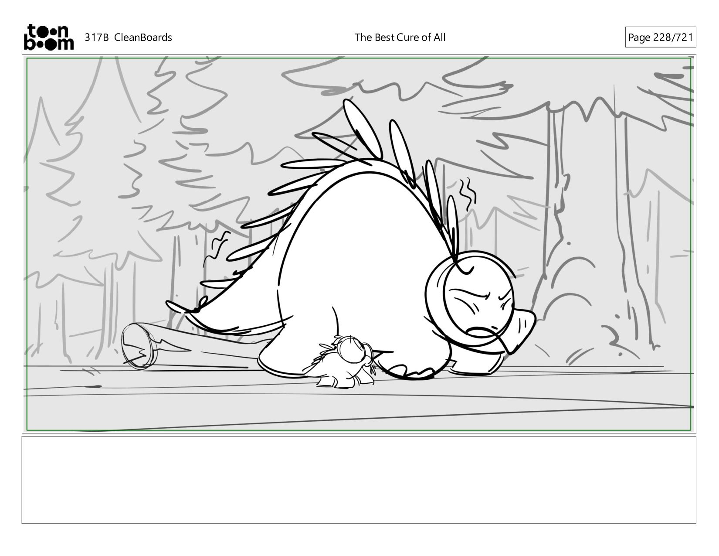
Task: Click the title 'The Best Cure of All'
Action: click(400, 38)
